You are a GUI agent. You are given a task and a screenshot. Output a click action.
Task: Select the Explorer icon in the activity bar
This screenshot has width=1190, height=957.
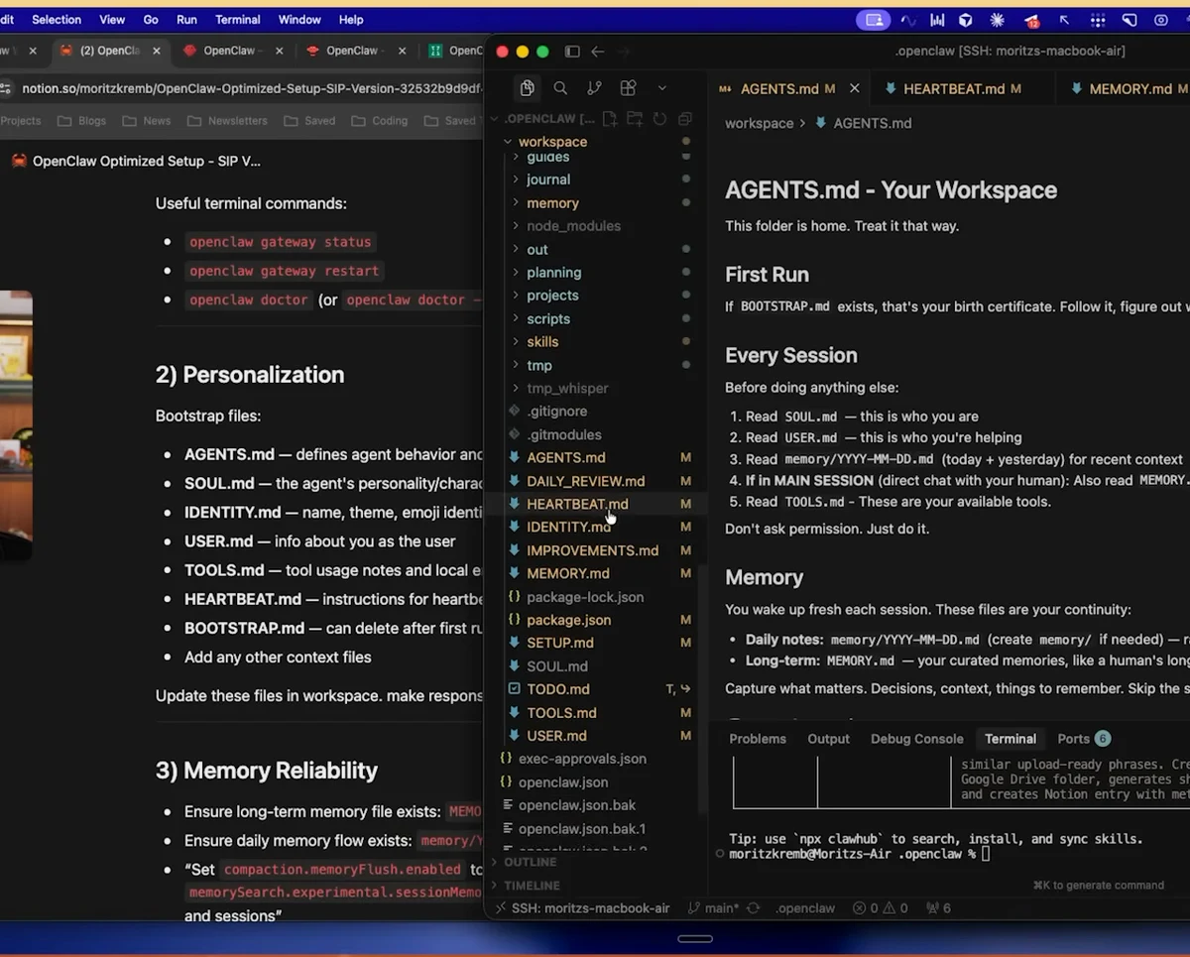(x=527, y=87)
